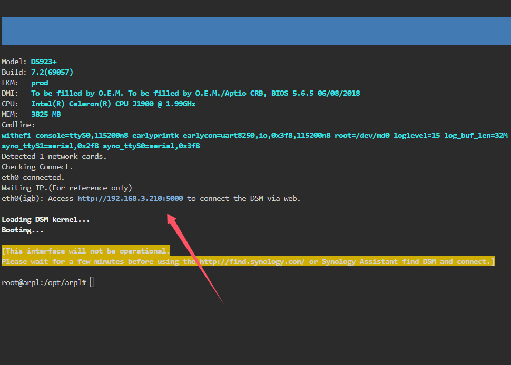Click the yellow 'This interface will not be operational' warning
511x365 pixels.
pos(86,251)
